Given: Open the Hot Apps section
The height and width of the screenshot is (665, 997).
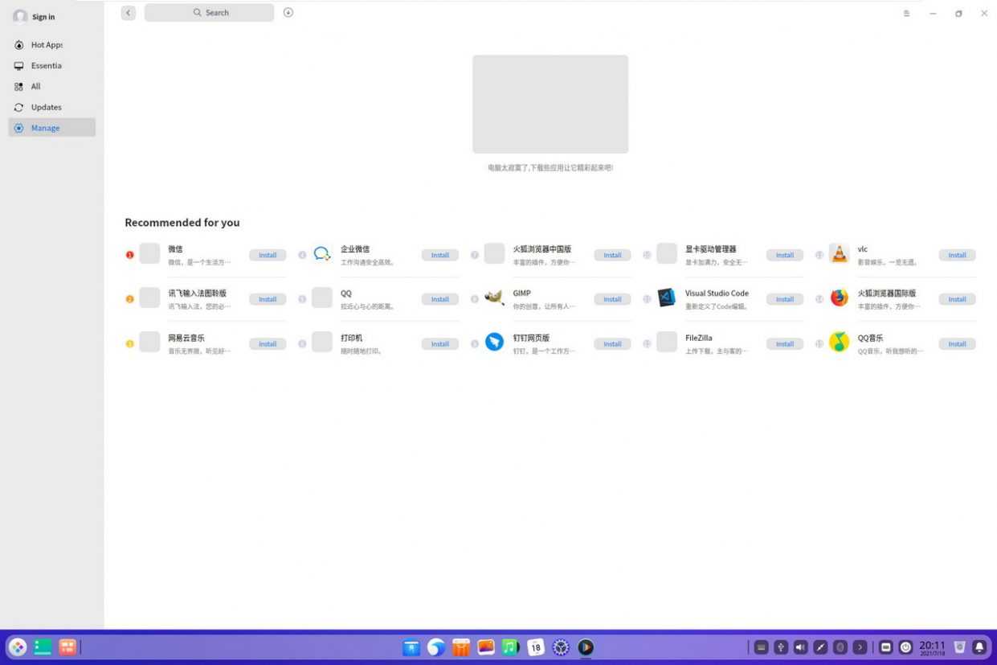Looking at the screenshot, I should (x=46, y=45).
